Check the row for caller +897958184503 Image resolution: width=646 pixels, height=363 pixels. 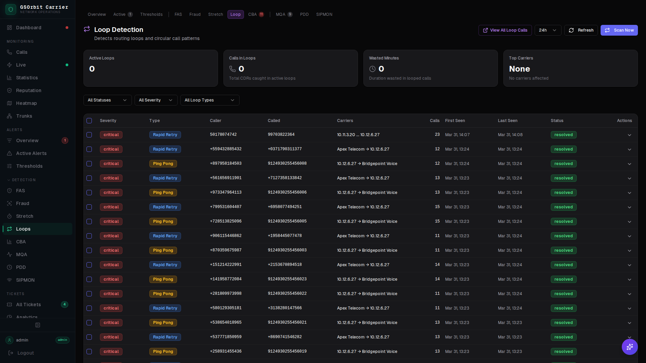tap(89, 164)
